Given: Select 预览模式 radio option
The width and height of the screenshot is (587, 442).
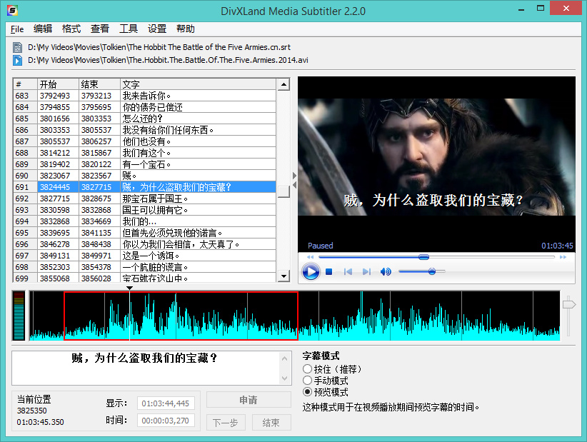Looking at the screenshot, I should point(307,392).
